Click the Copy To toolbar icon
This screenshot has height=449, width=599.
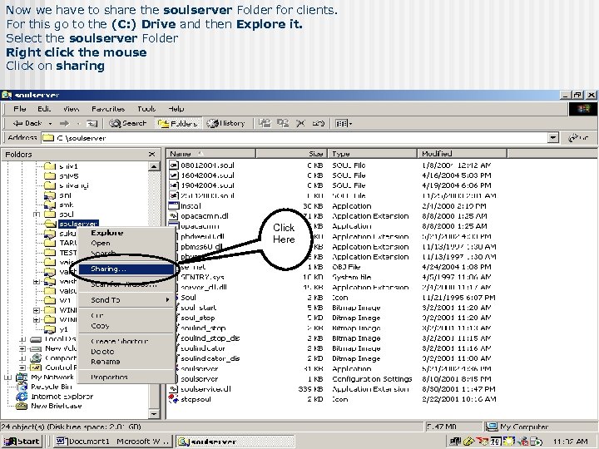(x=283, y=123)
